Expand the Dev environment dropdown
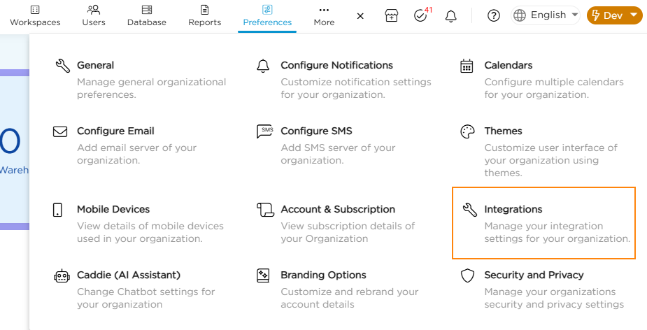The height and width of the screenshot is (330, 647). (x=614, y=15)
